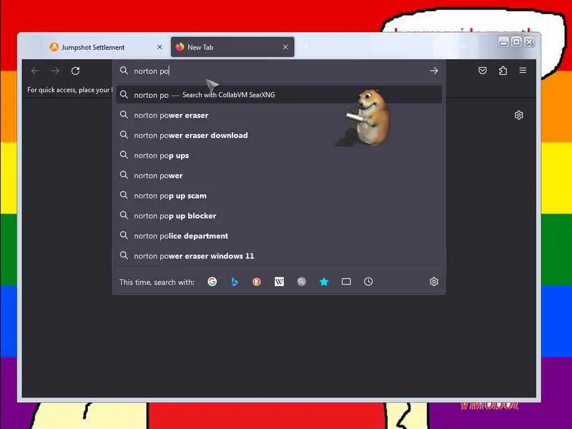Search this time with Bing
This screenshot has width=572, height=429.
click(x=235, y=282)
